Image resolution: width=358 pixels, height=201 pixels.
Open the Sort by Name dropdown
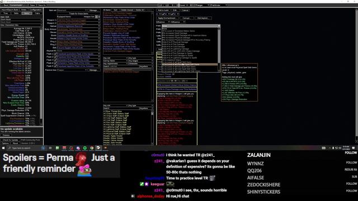[115, 61]
